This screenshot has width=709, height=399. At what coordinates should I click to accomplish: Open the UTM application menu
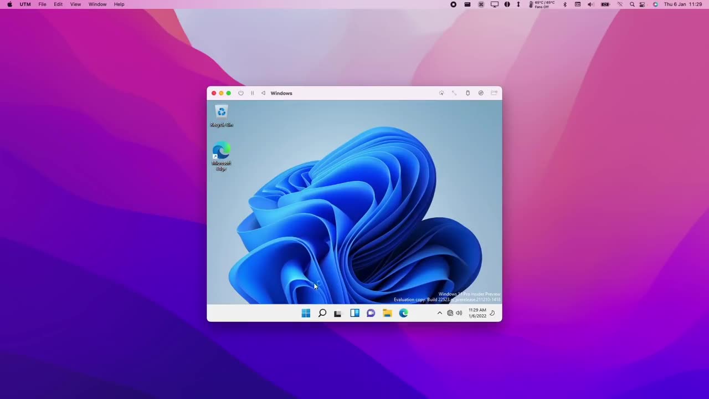[25, 4]
